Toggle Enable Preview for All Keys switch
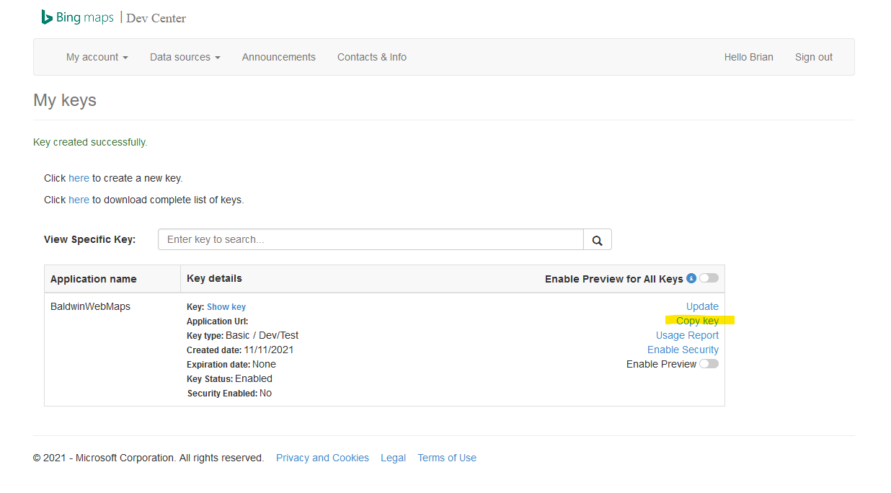 (707, 277)
